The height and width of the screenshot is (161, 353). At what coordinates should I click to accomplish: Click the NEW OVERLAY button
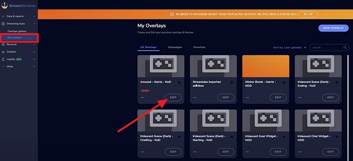point(333,28)
